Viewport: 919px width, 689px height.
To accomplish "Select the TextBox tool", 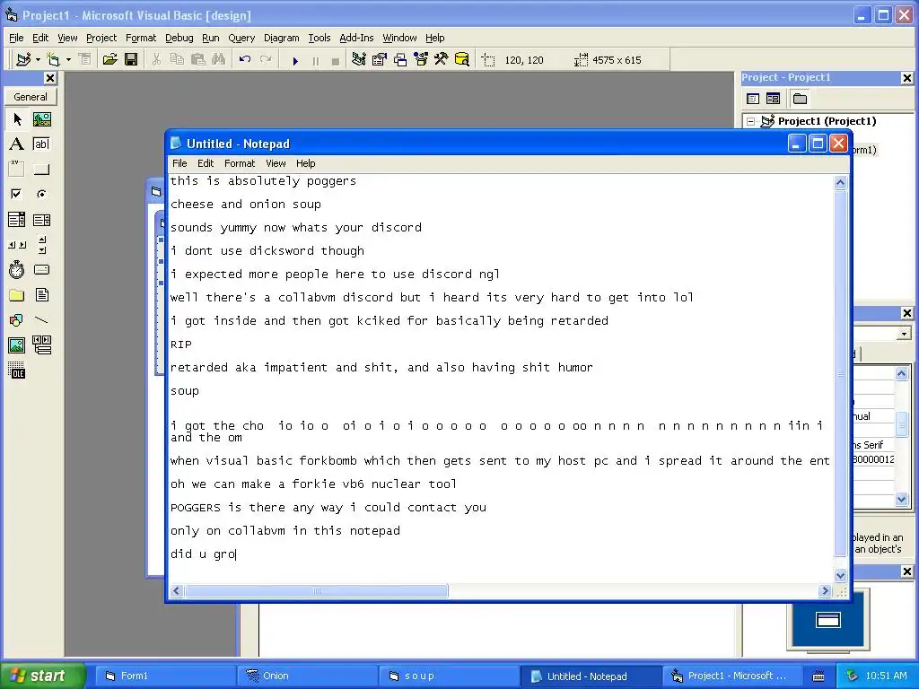I will (41, 144).
